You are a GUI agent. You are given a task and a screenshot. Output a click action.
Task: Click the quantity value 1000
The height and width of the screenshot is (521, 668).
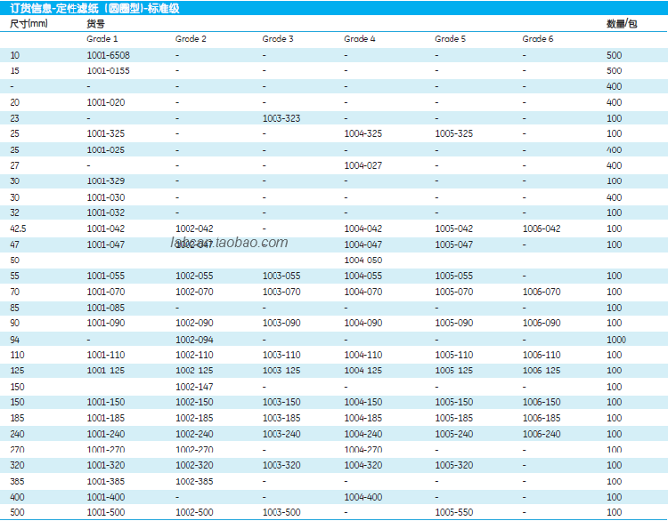615,340
